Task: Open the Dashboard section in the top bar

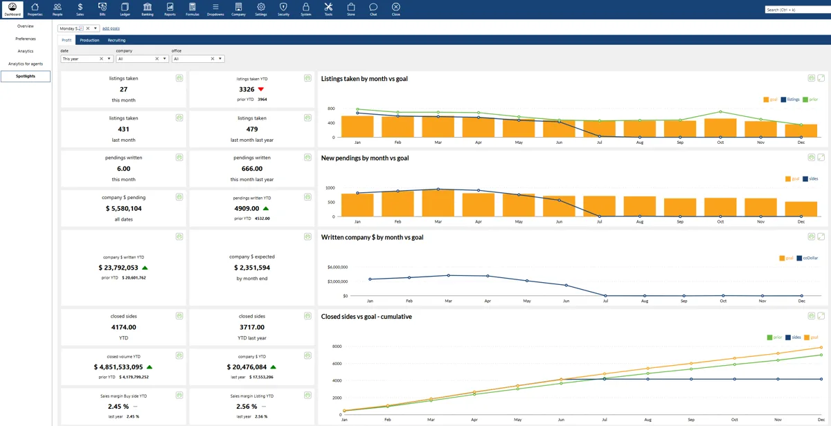Action: [x=12, y=9]
